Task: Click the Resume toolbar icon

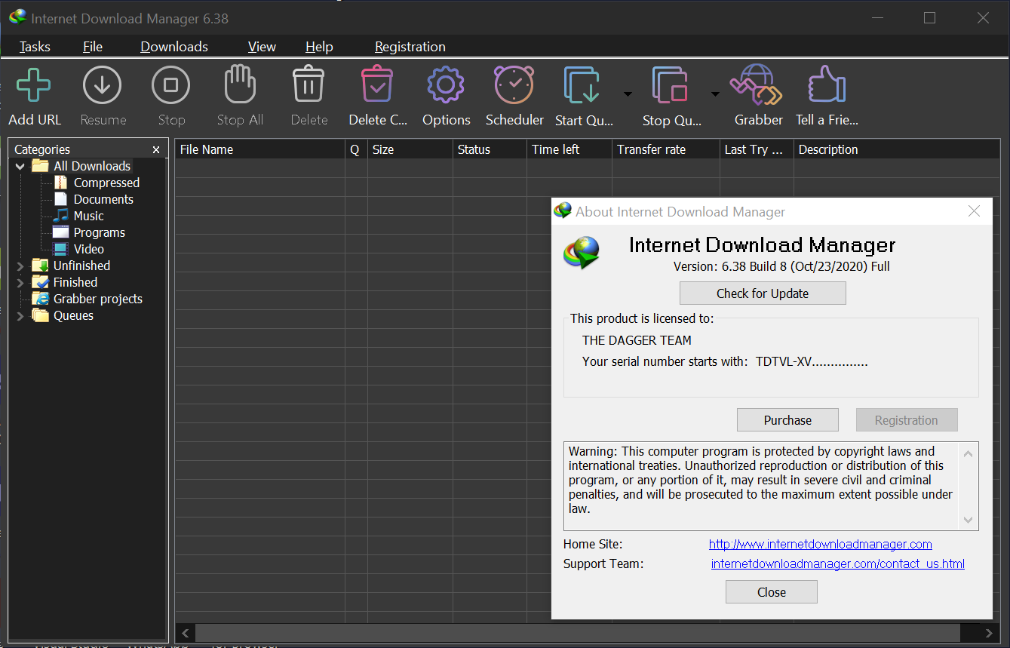Action: [x=103, y=85]
